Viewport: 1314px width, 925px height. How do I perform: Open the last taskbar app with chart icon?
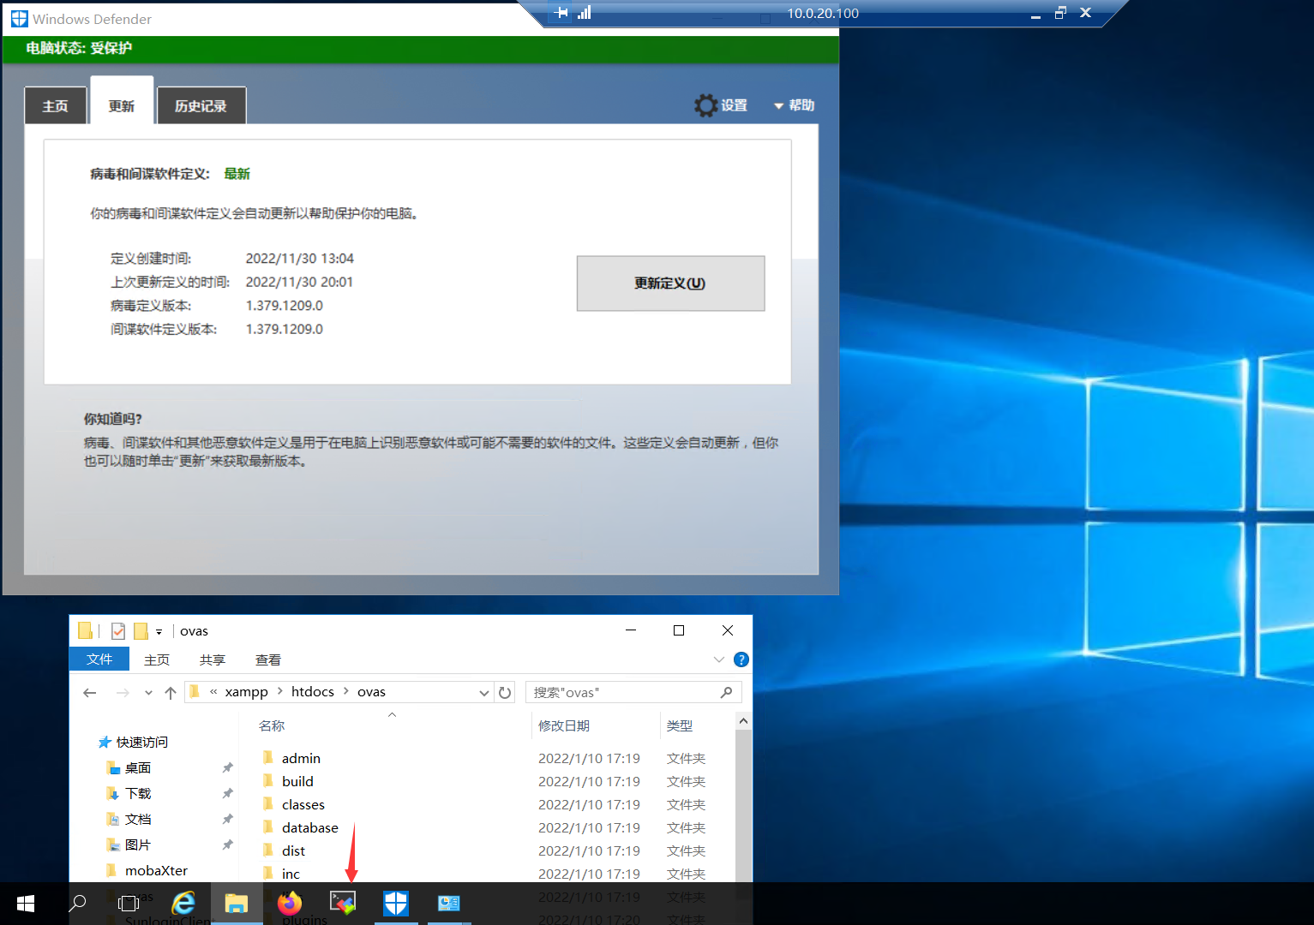click(x=449, y=903)
